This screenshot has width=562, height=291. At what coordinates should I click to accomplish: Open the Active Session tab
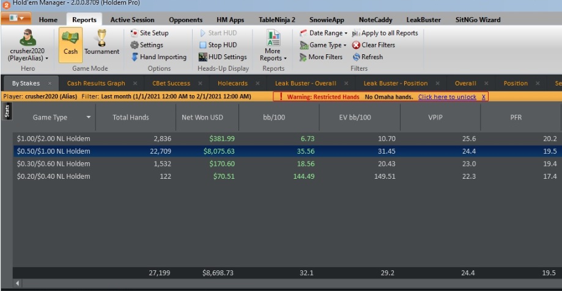click(132, 20)
